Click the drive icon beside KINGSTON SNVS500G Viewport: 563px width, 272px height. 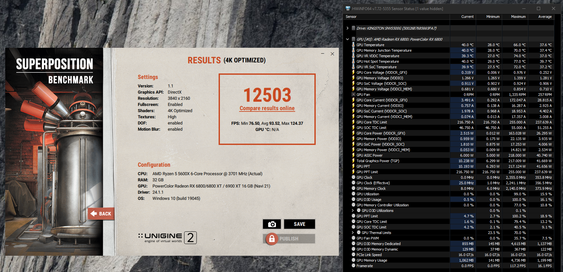pyautogui.click(x=353, y=28)
